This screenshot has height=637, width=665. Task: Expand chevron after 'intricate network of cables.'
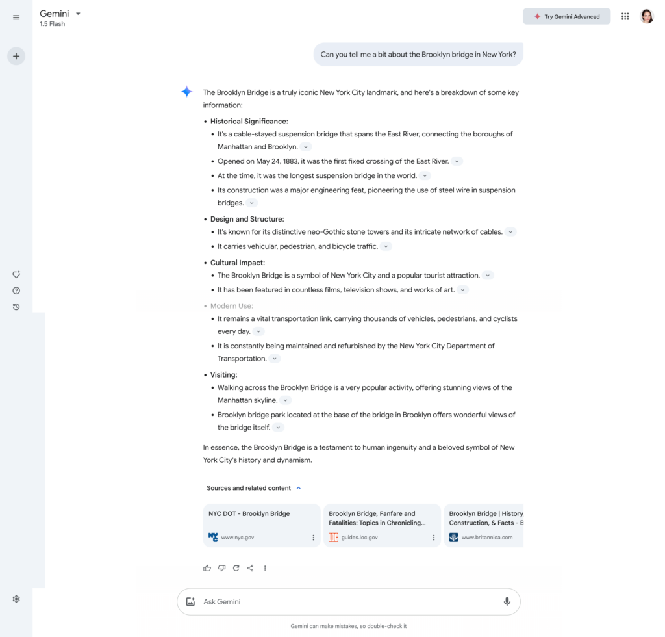(510, 231)
